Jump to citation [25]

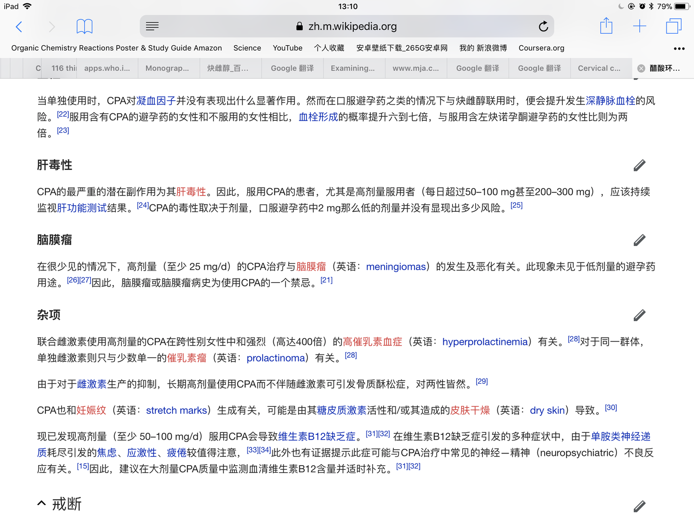point(517,205)
